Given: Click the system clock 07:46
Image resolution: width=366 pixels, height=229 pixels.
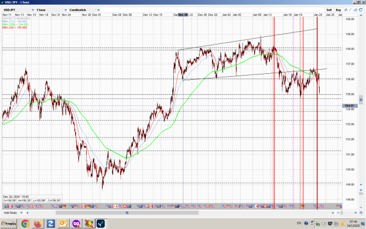Looking at the screenshot, I should click(x=353, y=221).
